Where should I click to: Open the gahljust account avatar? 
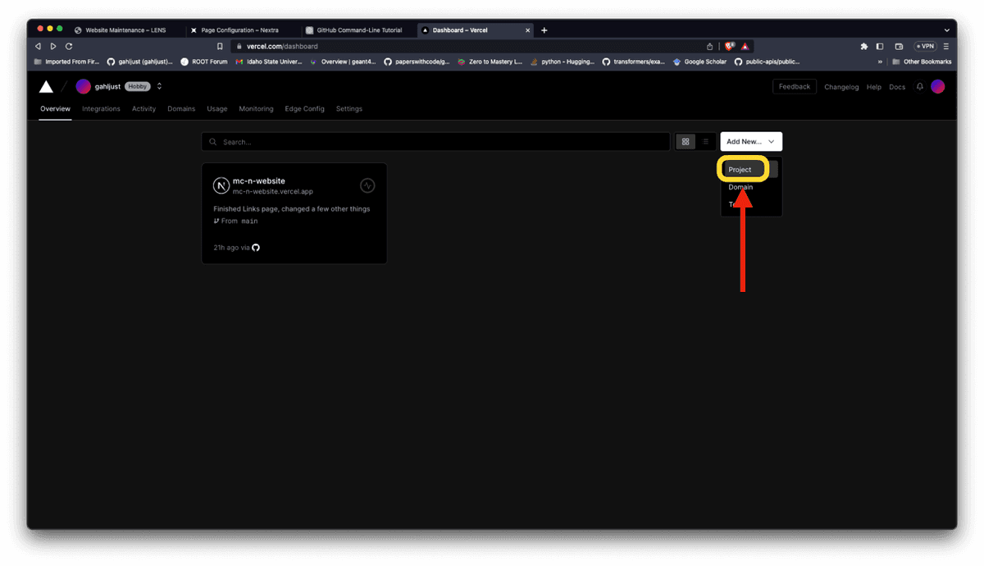point(84,87)
